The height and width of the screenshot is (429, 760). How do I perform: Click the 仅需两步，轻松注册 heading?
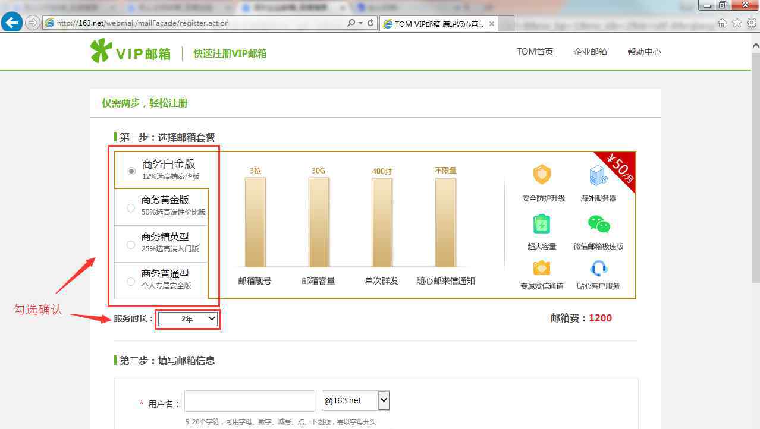(x=145, y=103)
